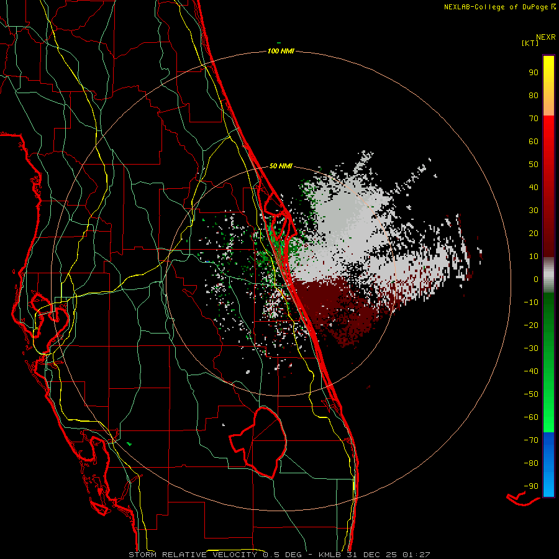Click the positive 20 knot scale label
The width and height of the screenshot is (559, 559).
tap(534, 233)
